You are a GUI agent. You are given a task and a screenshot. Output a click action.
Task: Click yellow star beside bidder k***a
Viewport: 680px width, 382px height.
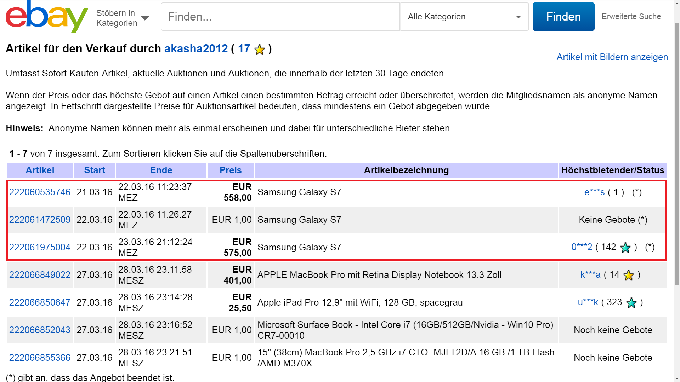[x=629, y=275]
